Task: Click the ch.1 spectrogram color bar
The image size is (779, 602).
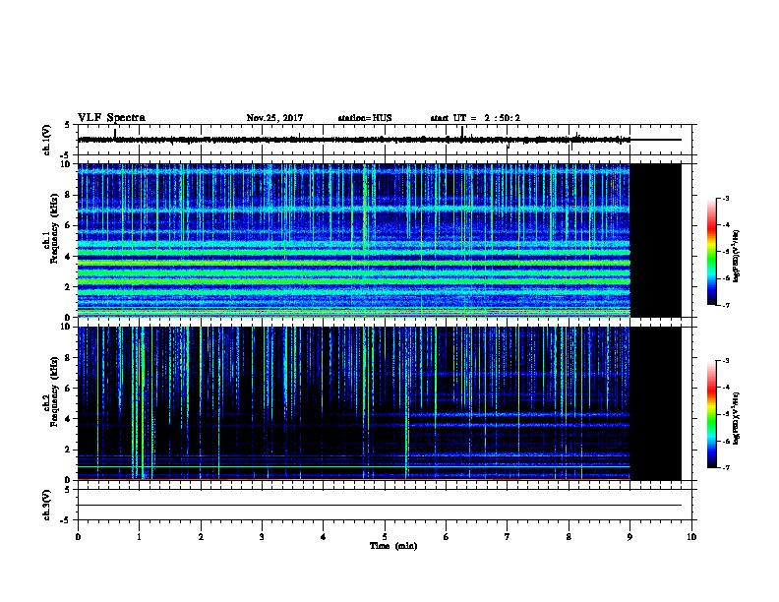Action: tap(711, 252)
